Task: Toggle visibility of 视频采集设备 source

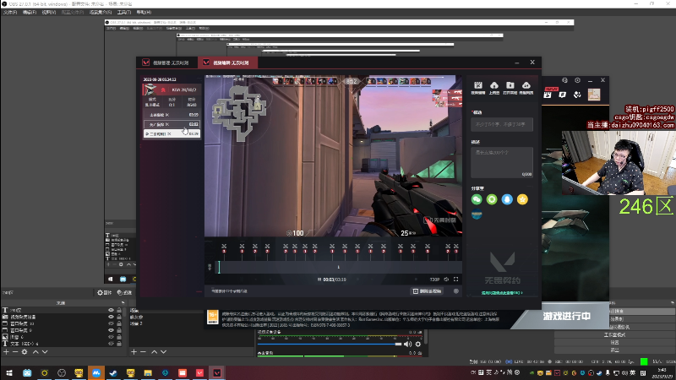Action: click(x=111, y=317)
